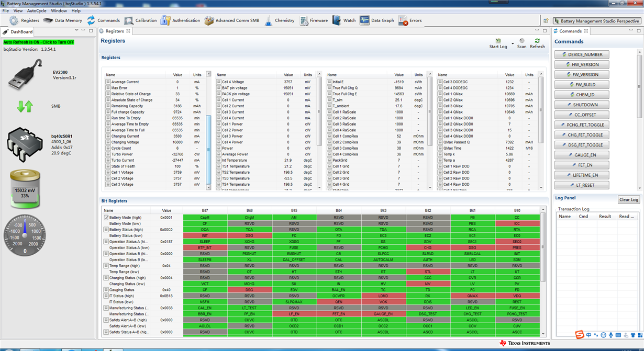Send the CHEM_ID command
This screenshot has height=351, width=644.
pos(582,95)
